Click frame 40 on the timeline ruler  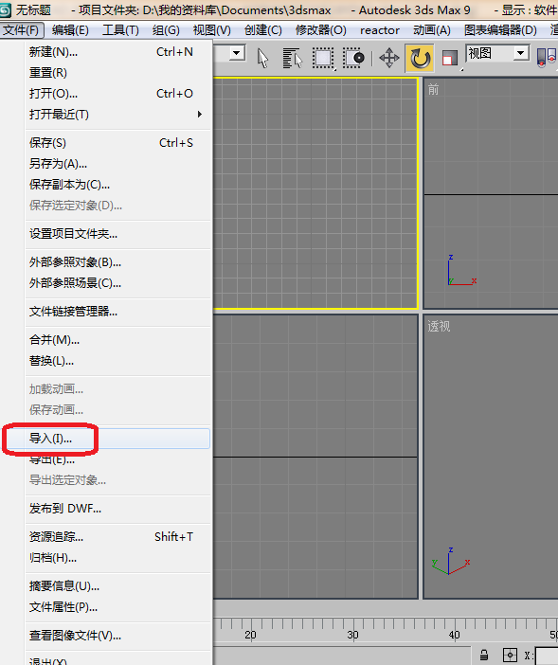click(455, 635)
